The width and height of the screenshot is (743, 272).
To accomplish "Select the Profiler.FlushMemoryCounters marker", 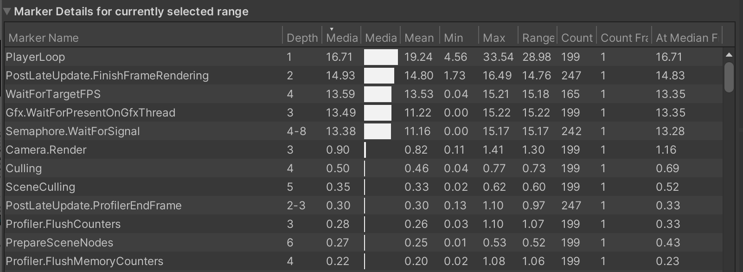I will point(139,261).
